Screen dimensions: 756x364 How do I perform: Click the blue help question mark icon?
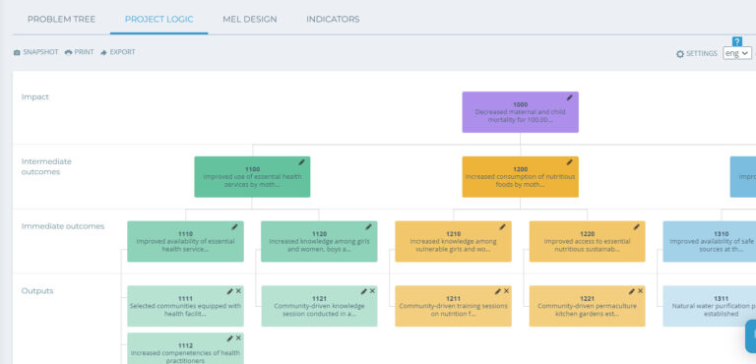click(x=736, y=41)
